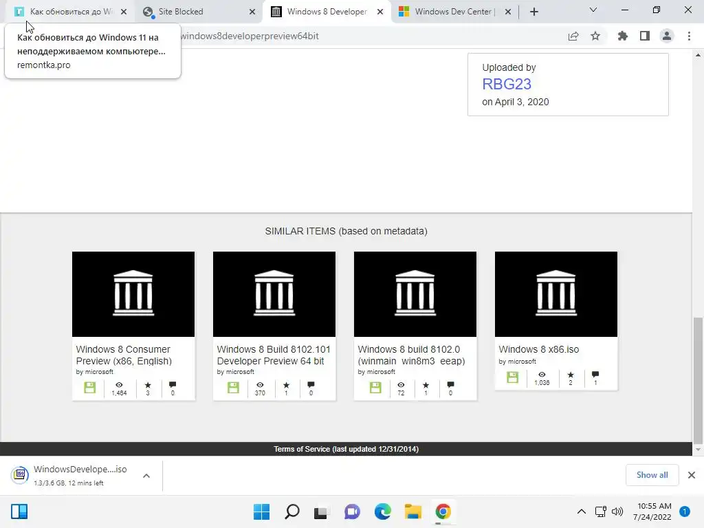Click Show all downloads button
The width and height of the screenshot is (704, 528).
click(652, 475)
